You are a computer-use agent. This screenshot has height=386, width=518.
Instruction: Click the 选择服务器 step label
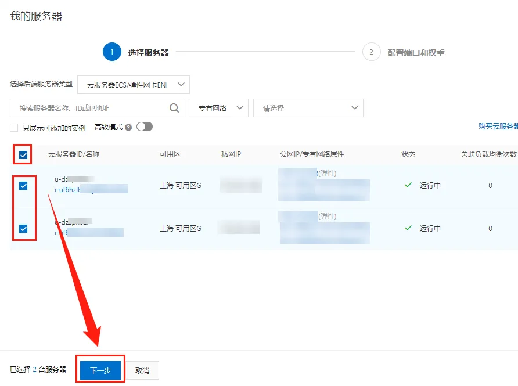pyautogui.click(x=148, y=53)
